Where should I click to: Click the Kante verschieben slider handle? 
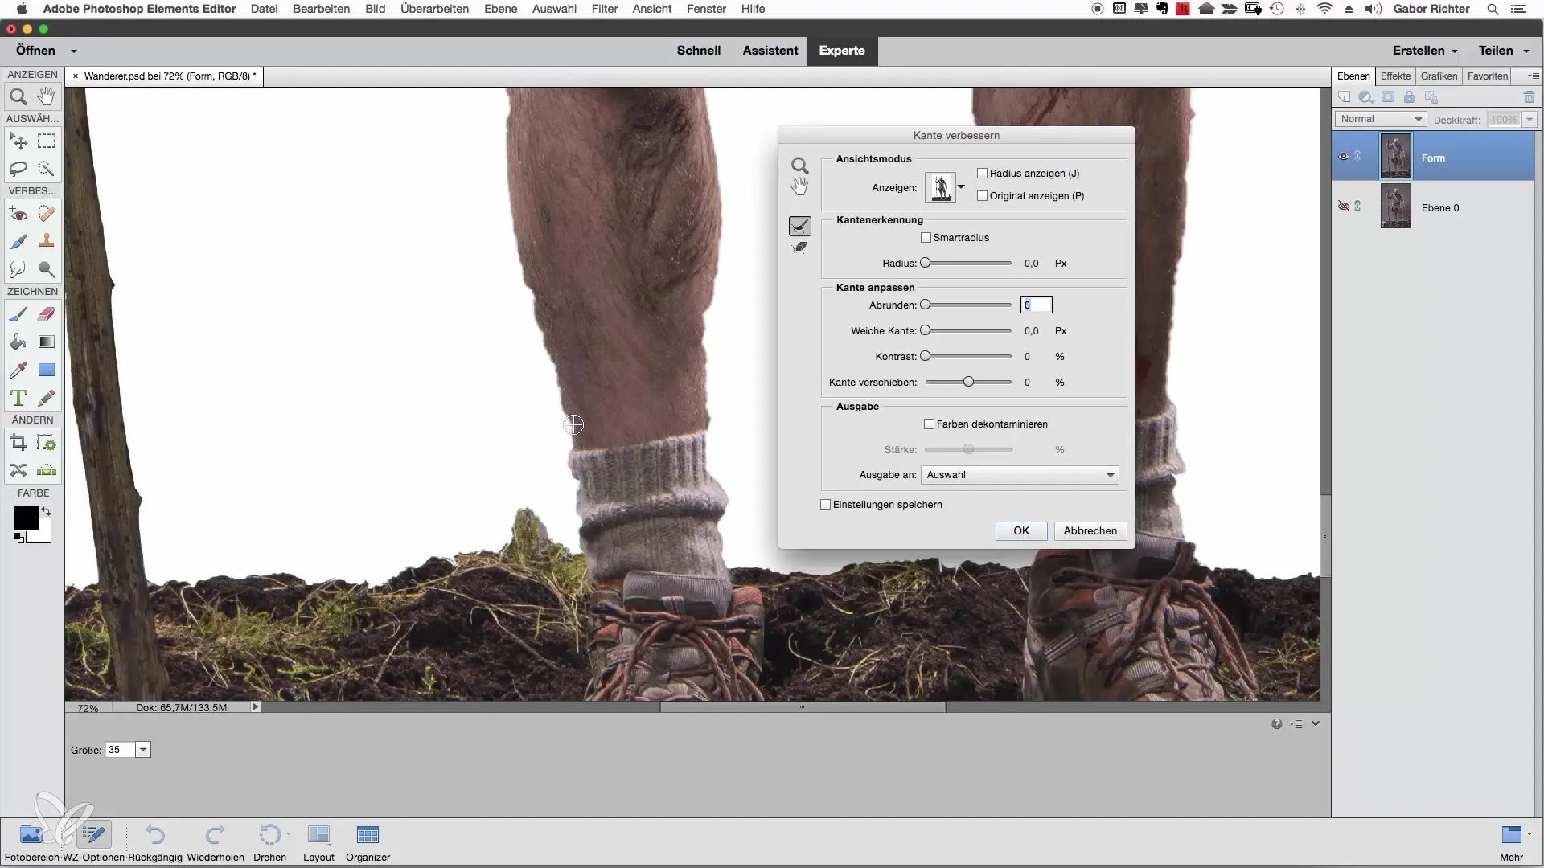pyautogui.click(x=968, y=382)
